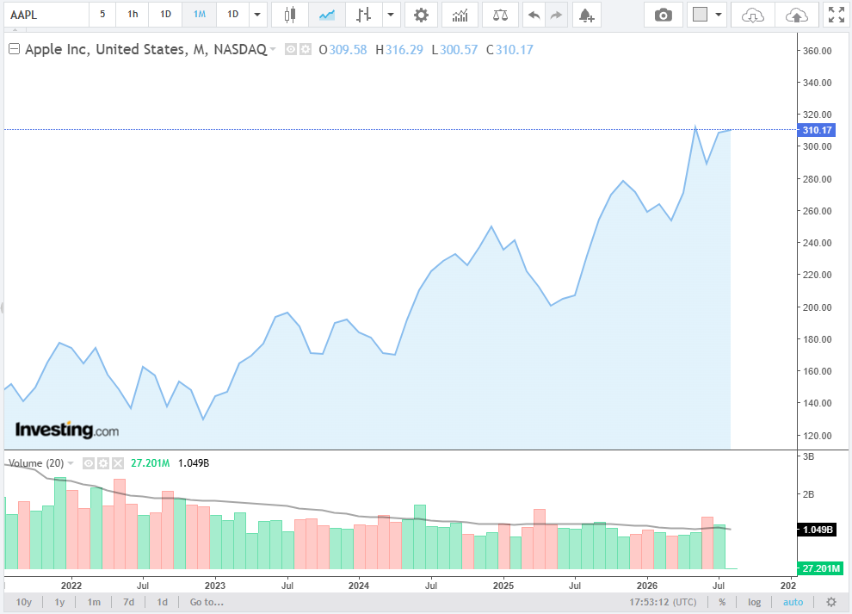
Task: Expand the time interval dropdown arrow
Action: [257, 15]
